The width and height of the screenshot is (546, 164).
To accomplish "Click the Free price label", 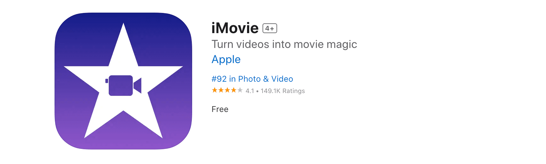I will point(220,109).
